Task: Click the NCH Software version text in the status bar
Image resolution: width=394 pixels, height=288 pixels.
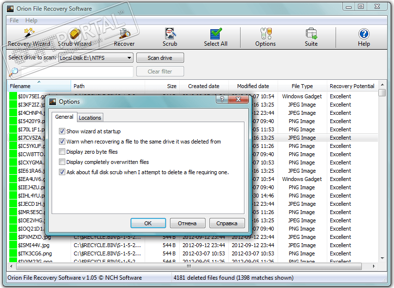Action: pos(75,278)
